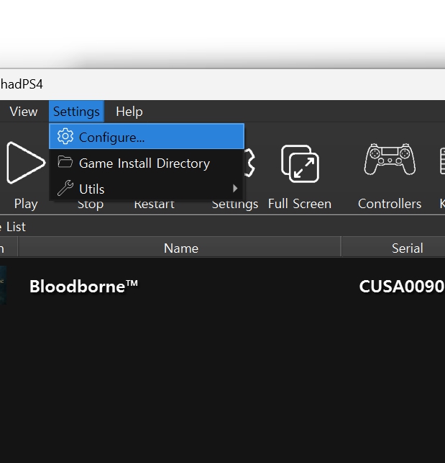Screen dimensions: 445x463
Task: Open the View menu
Action: (x=24, y=112)
